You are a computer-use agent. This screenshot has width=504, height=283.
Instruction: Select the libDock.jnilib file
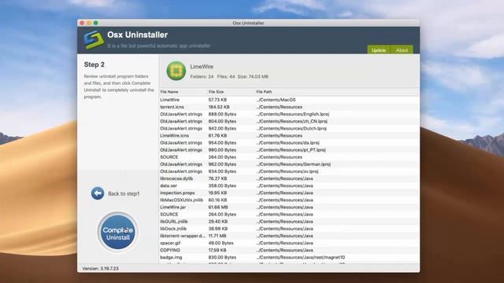pyautogui.click(x=289, y=229)
